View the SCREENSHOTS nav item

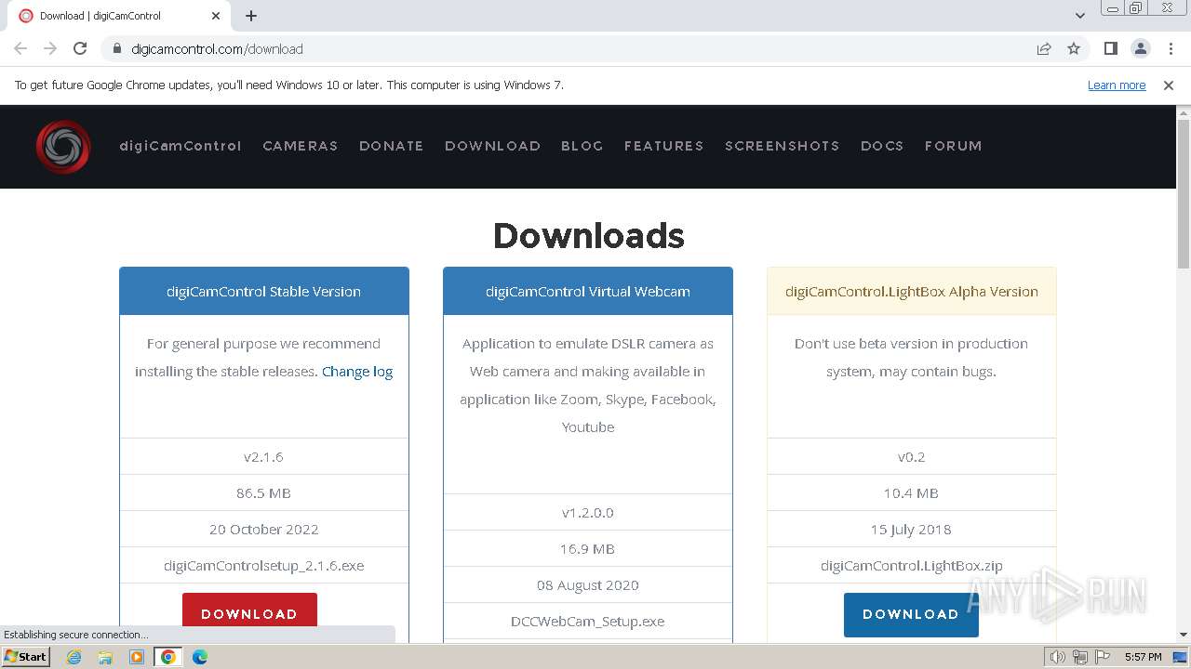coord(783,146)
